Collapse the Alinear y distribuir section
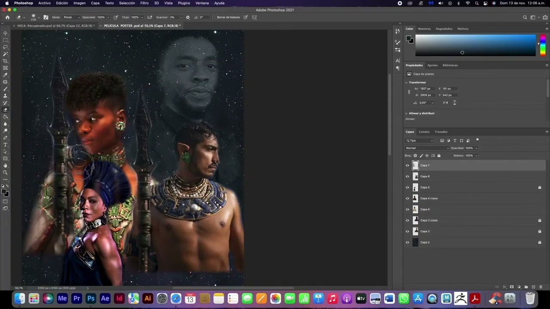The height and width of the screenshot is (309, 550). click(406, 113)
